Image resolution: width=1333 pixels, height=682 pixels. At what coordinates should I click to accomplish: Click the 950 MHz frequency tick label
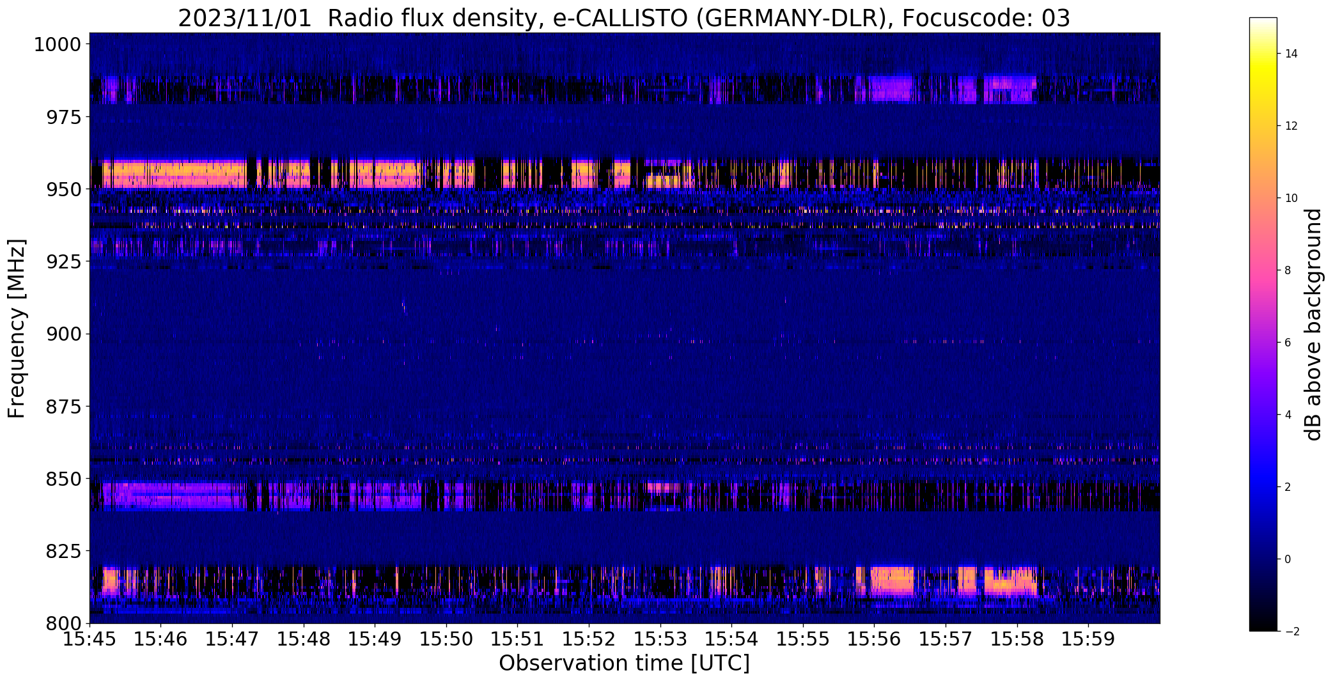63,189
